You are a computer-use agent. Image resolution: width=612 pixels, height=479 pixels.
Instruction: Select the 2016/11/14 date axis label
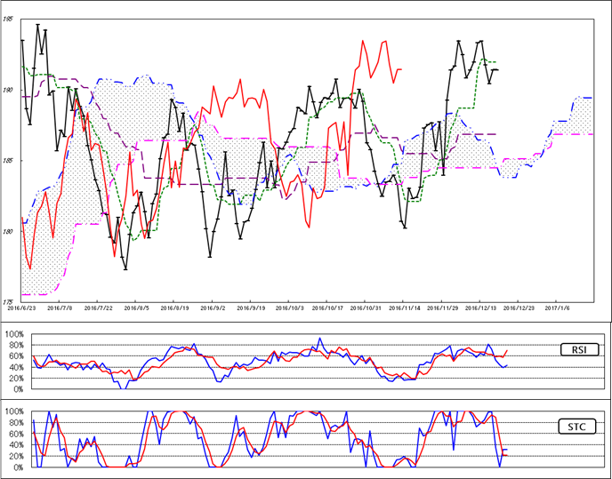pos(405,307)
